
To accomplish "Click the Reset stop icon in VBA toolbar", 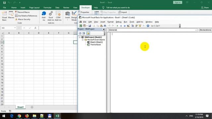I will 125,26.
